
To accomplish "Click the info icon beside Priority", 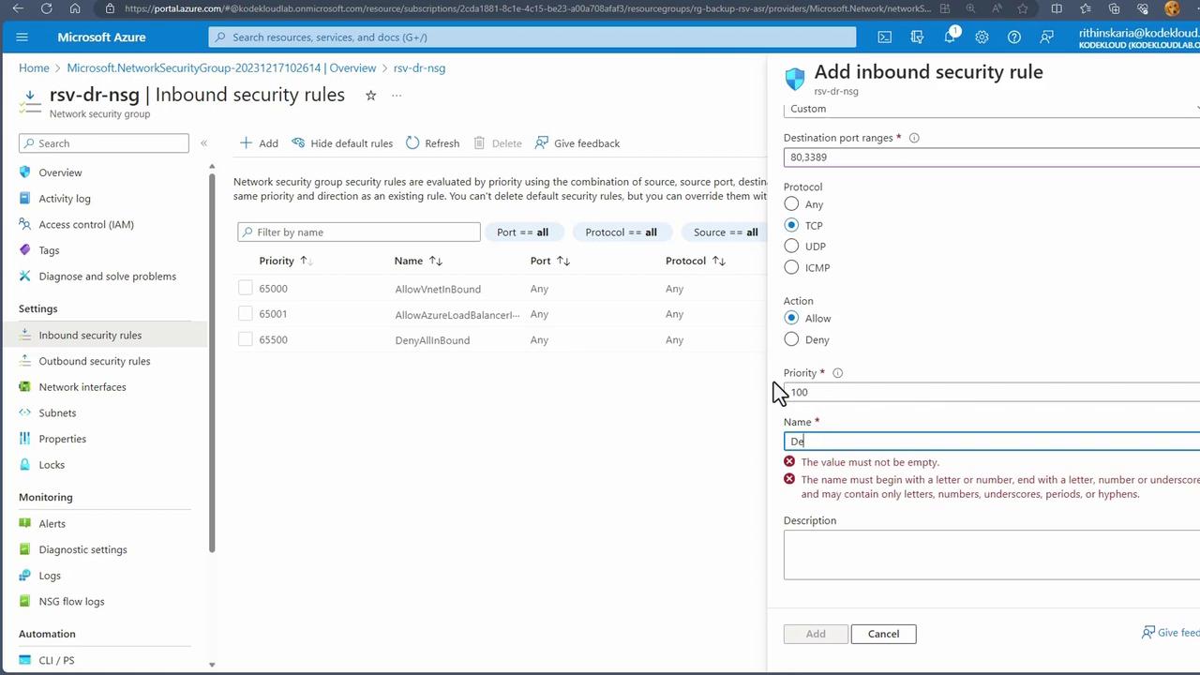I will [x=837, y=373].
